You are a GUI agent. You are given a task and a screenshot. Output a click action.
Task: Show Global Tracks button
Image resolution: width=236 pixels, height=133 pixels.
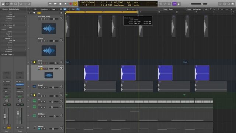click(x=61, y=13)
